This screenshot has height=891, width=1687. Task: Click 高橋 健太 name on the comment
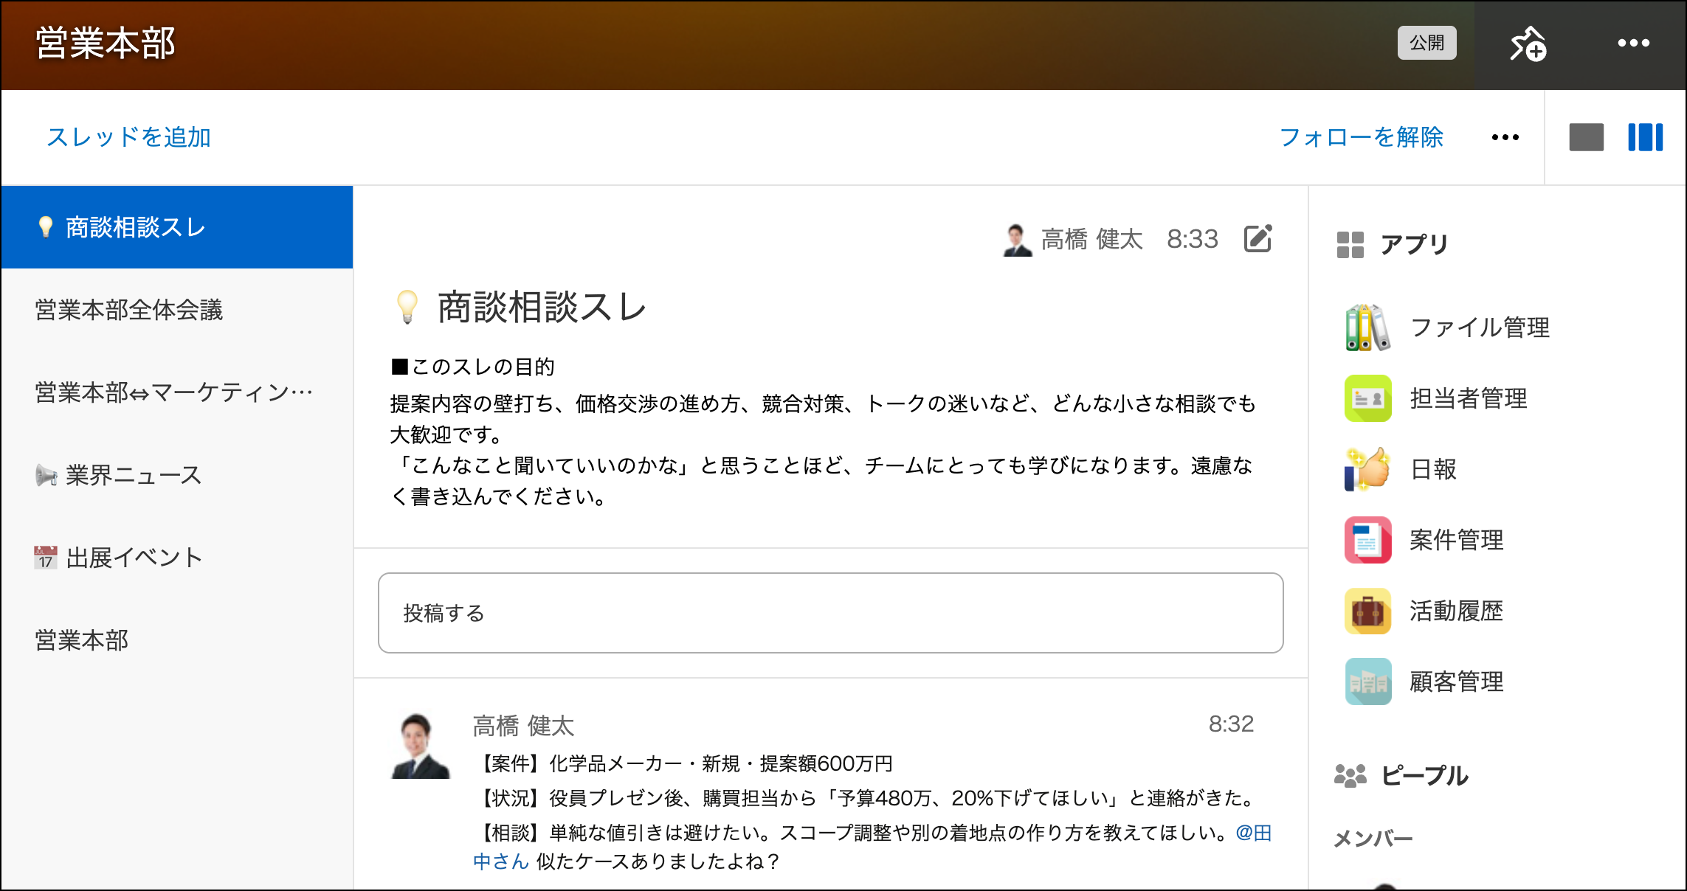pos(523,727)
